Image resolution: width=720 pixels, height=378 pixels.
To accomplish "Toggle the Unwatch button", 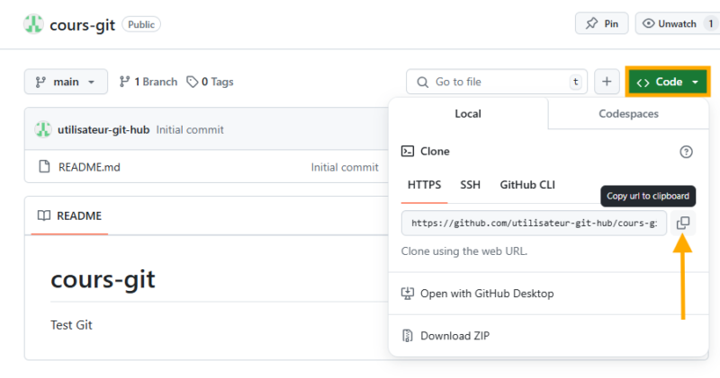I will click(675, 23).
